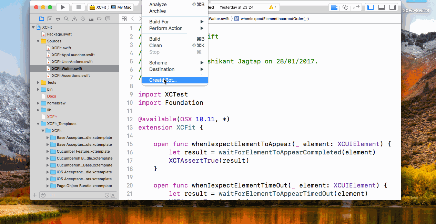Choose Create Bot… from the menu
436x224 pixels.
click(x=163, y=80)
